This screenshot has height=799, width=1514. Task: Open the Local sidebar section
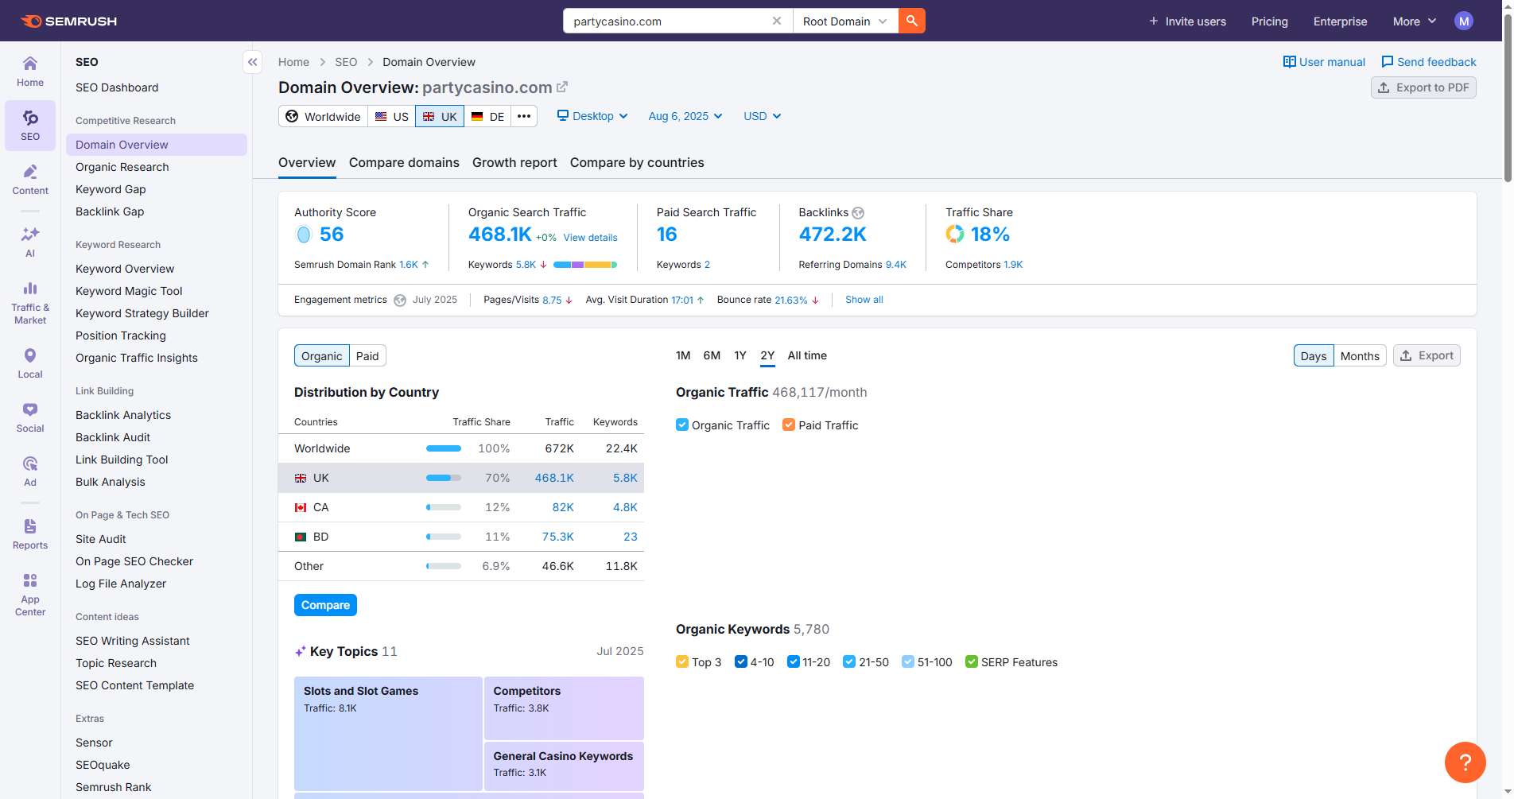pyautogui.click(x=30, y=363)
